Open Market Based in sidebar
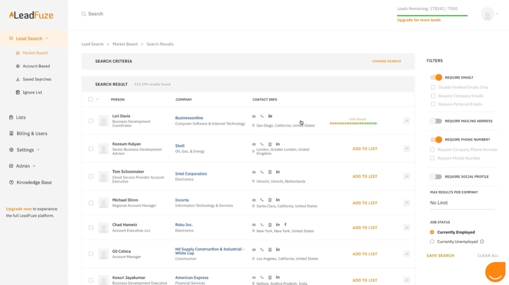This screenshot has height=285, width=509. click(35, 53)
